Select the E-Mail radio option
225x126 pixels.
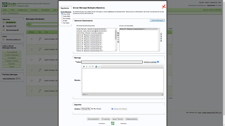point(62,21)
